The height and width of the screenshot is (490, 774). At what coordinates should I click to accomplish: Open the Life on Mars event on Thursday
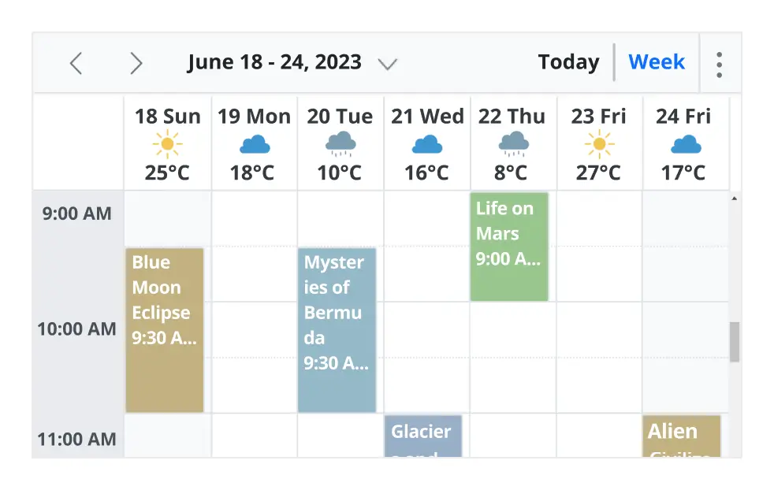pyautogui.click(x=509, y=246)
